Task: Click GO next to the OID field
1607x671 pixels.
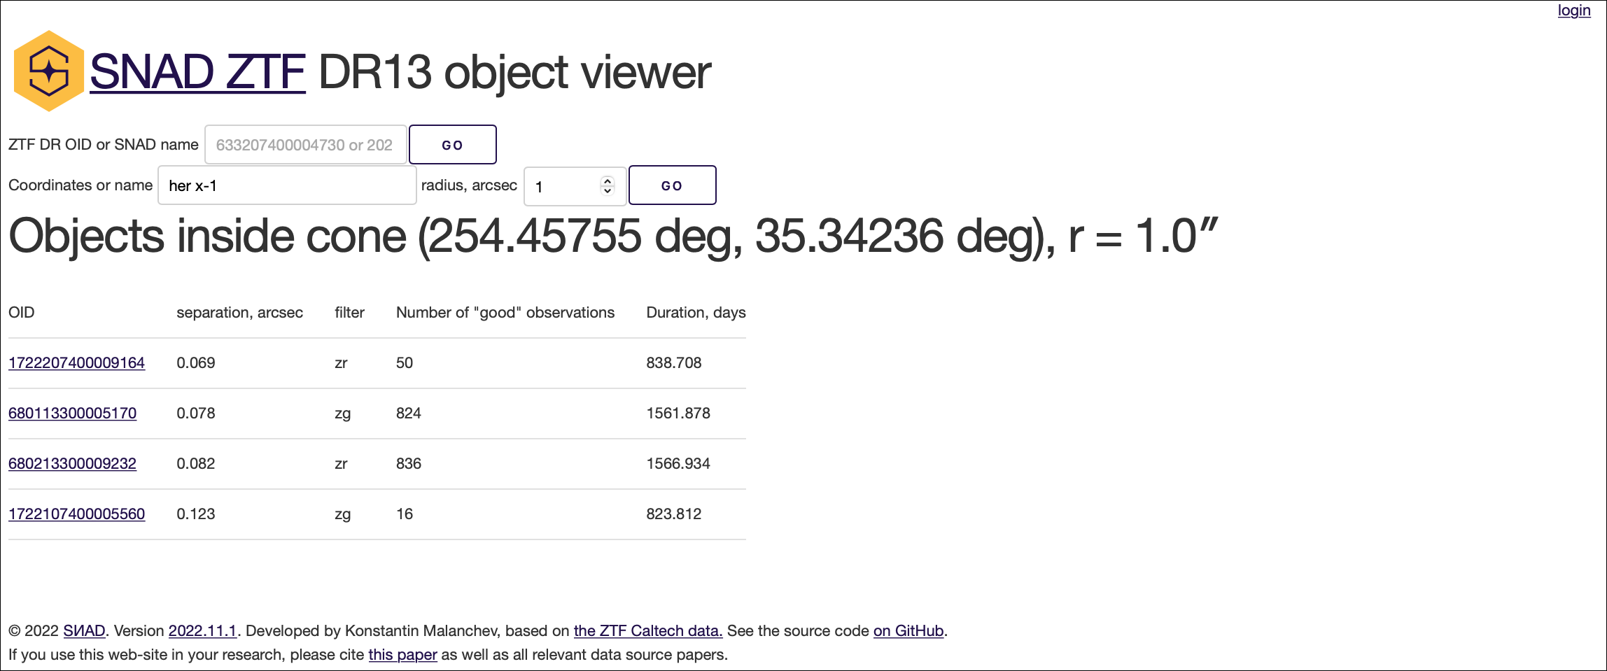Action: click(x=452, y=145)
